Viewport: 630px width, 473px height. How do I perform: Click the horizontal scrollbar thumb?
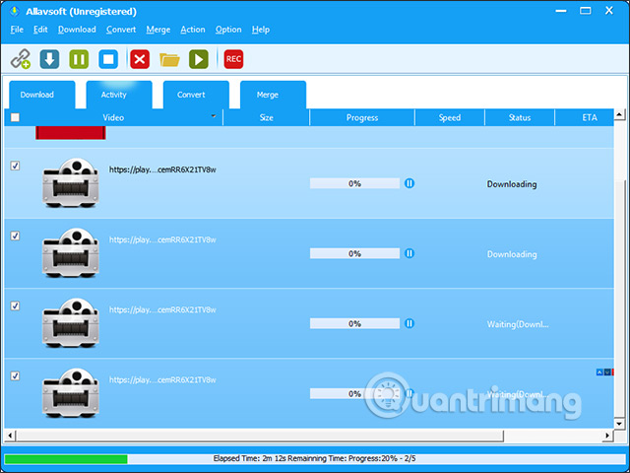click(x=259, y=436)
